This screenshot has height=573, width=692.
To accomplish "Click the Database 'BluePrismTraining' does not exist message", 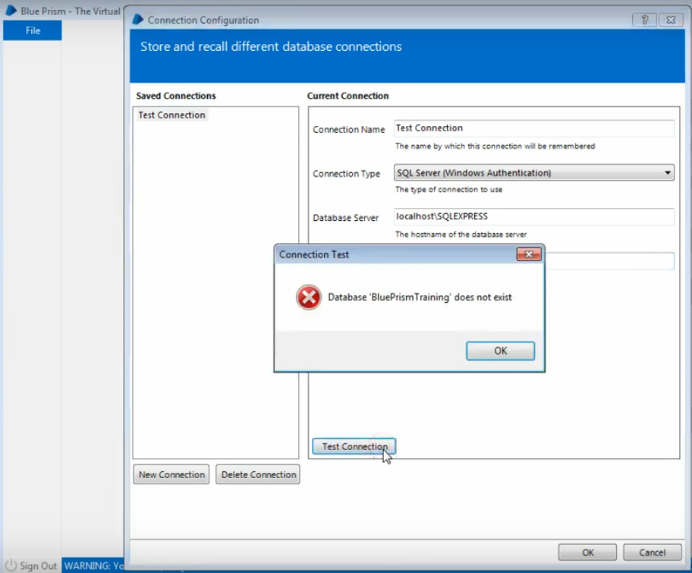I will (x=420, y=297).
